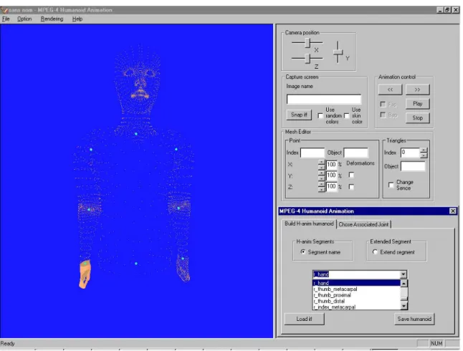Click the orange highlighted right hand mesh
This screenshot has height=351, width=463.
[85, 274]
